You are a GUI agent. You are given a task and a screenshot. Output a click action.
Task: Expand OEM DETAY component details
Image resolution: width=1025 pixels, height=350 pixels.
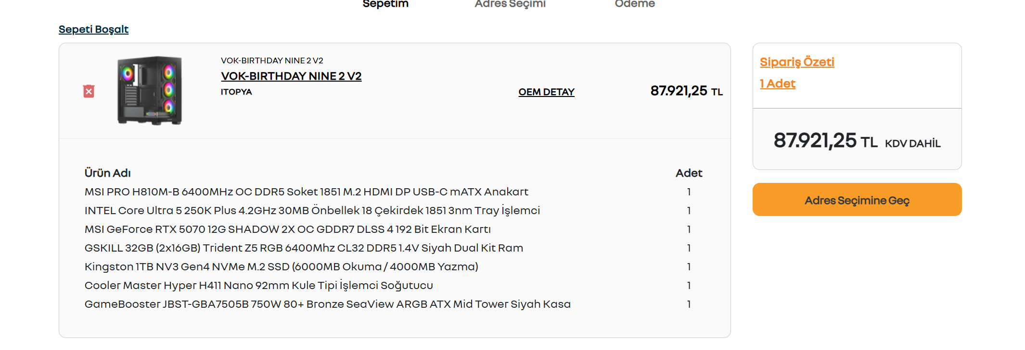coord(546,92)
